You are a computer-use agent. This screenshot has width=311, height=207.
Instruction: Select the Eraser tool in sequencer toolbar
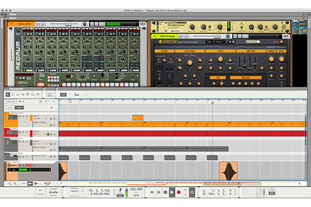pyautogui.click(x=18, y=95)
